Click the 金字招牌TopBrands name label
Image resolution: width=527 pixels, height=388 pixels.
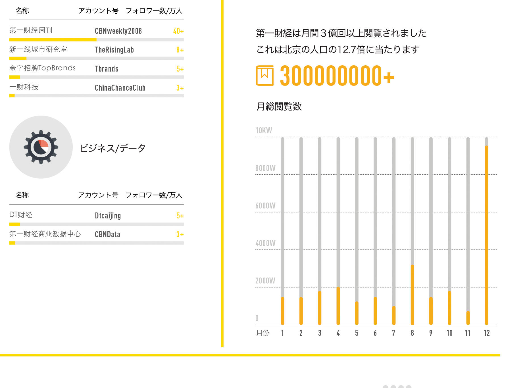42,68
